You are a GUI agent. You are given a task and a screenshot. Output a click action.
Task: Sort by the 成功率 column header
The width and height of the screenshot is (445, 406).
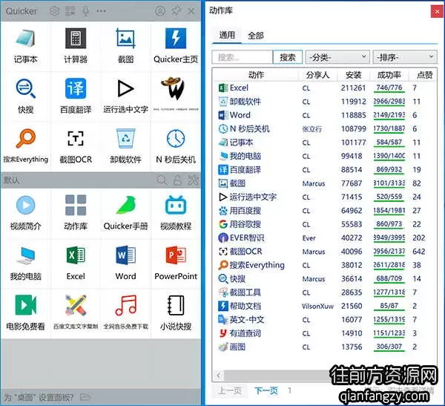pos(389,75)
